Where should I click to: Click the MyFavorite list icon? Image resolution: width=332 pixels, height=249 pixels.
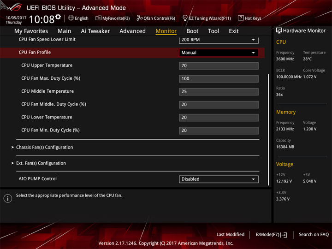pos(98,18)
